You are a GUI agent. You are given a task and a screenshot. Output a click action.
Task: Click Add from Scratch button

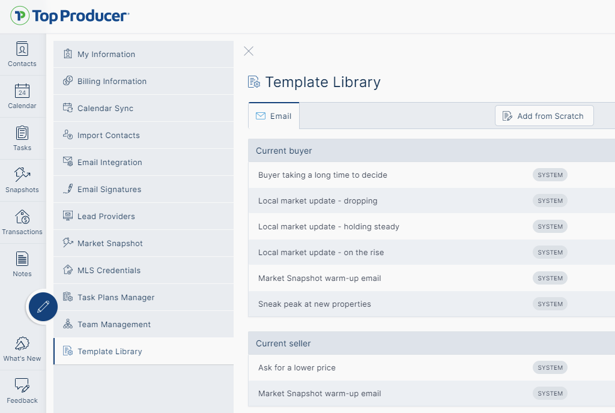tap(544, 116)
